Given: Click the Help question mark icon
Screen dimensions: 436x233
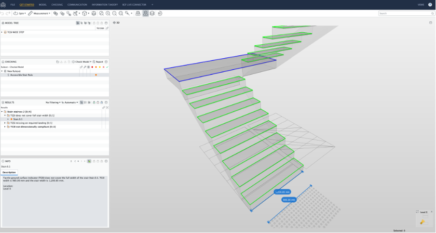Looking at the screenshot, I should point(430,4).
